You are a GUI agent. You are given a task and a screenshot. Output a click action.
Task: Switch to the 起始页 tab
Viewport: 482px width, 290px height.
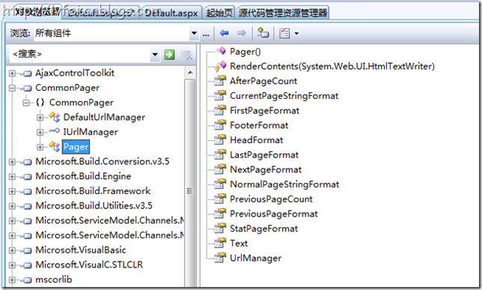[x=219, y=13]
